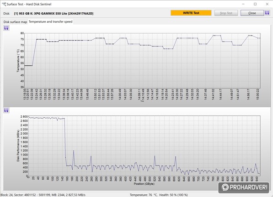Click the 'Disk Performance (MB/s)' axis label
Image resolution: width=273 pixels, height=197 pixels.
(18, 146)
